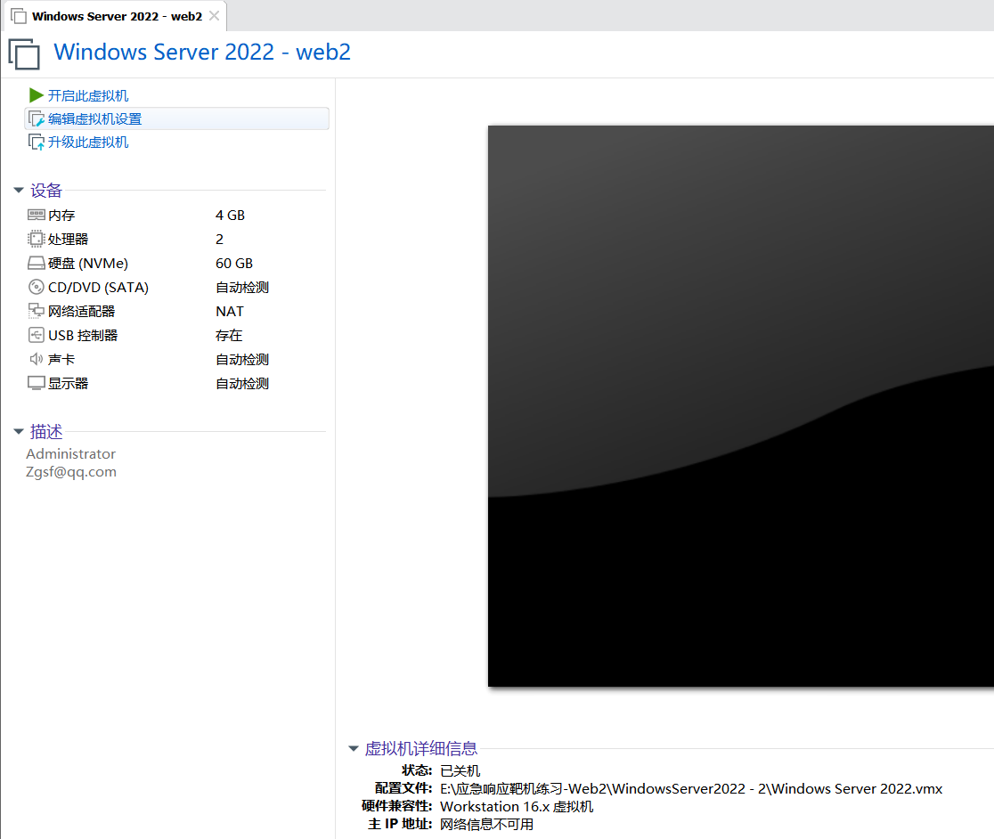The width and height of the screenshot is (994, 839).
Task: Click the 4 GB memory value
Action: (x=230, y=216)
